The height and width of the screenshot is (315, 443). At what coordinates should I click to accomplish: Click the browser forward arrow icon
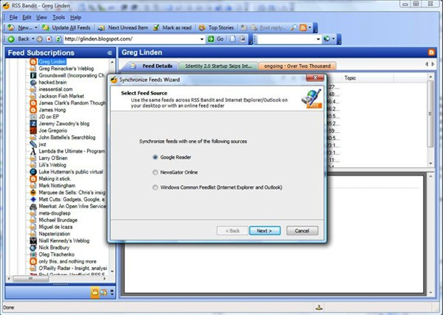click(x=39, y=39)
